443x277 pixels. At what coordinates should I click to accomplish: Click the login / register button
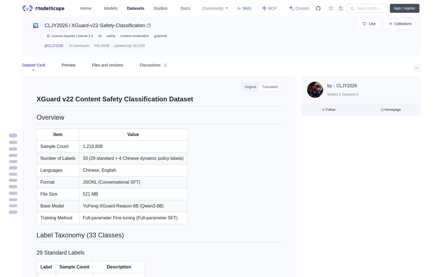click(x=405, y=8)
